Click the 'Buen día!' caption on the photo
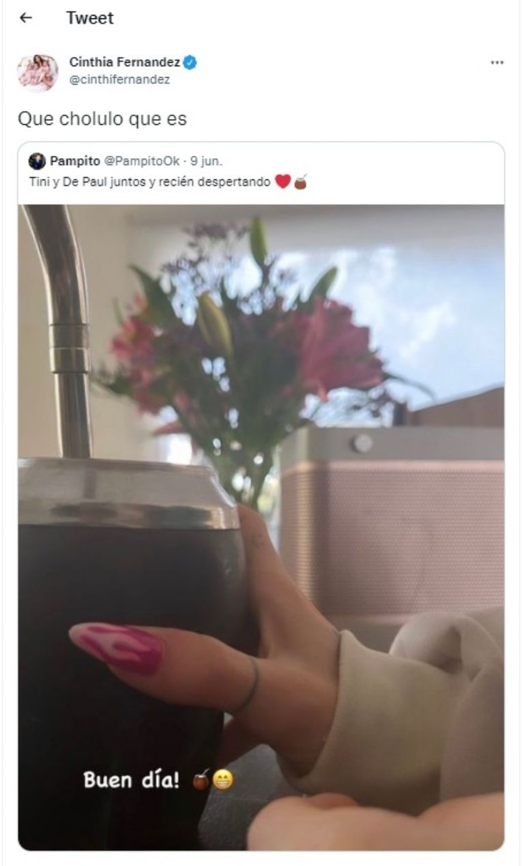 click(x=131, y=780)
